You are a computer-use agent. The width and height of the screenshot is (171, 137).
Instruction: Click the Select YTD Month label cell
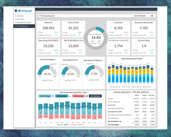pos(140,16)
